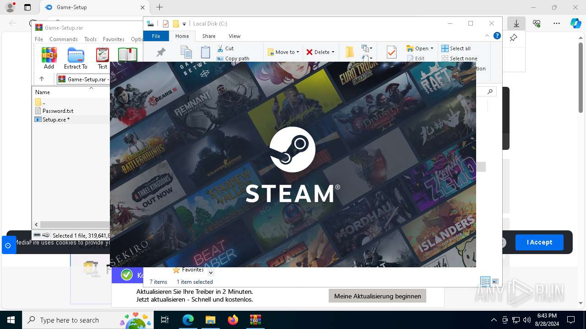Open WinRAR File menu
586x329 pixels.
pos(39,39)
